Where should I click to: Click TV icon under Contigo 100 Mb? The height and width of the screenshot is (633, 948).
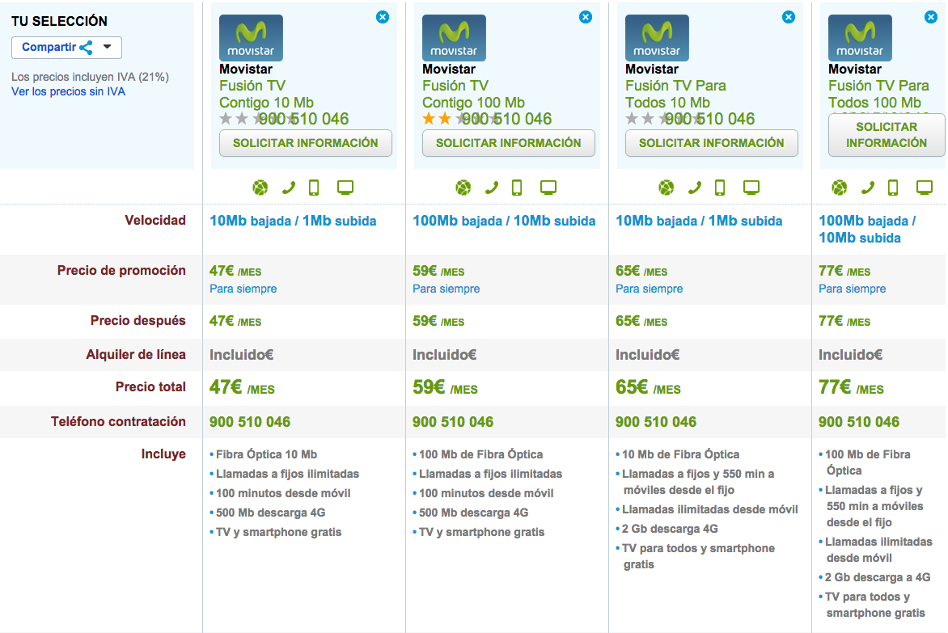point(548,188)
